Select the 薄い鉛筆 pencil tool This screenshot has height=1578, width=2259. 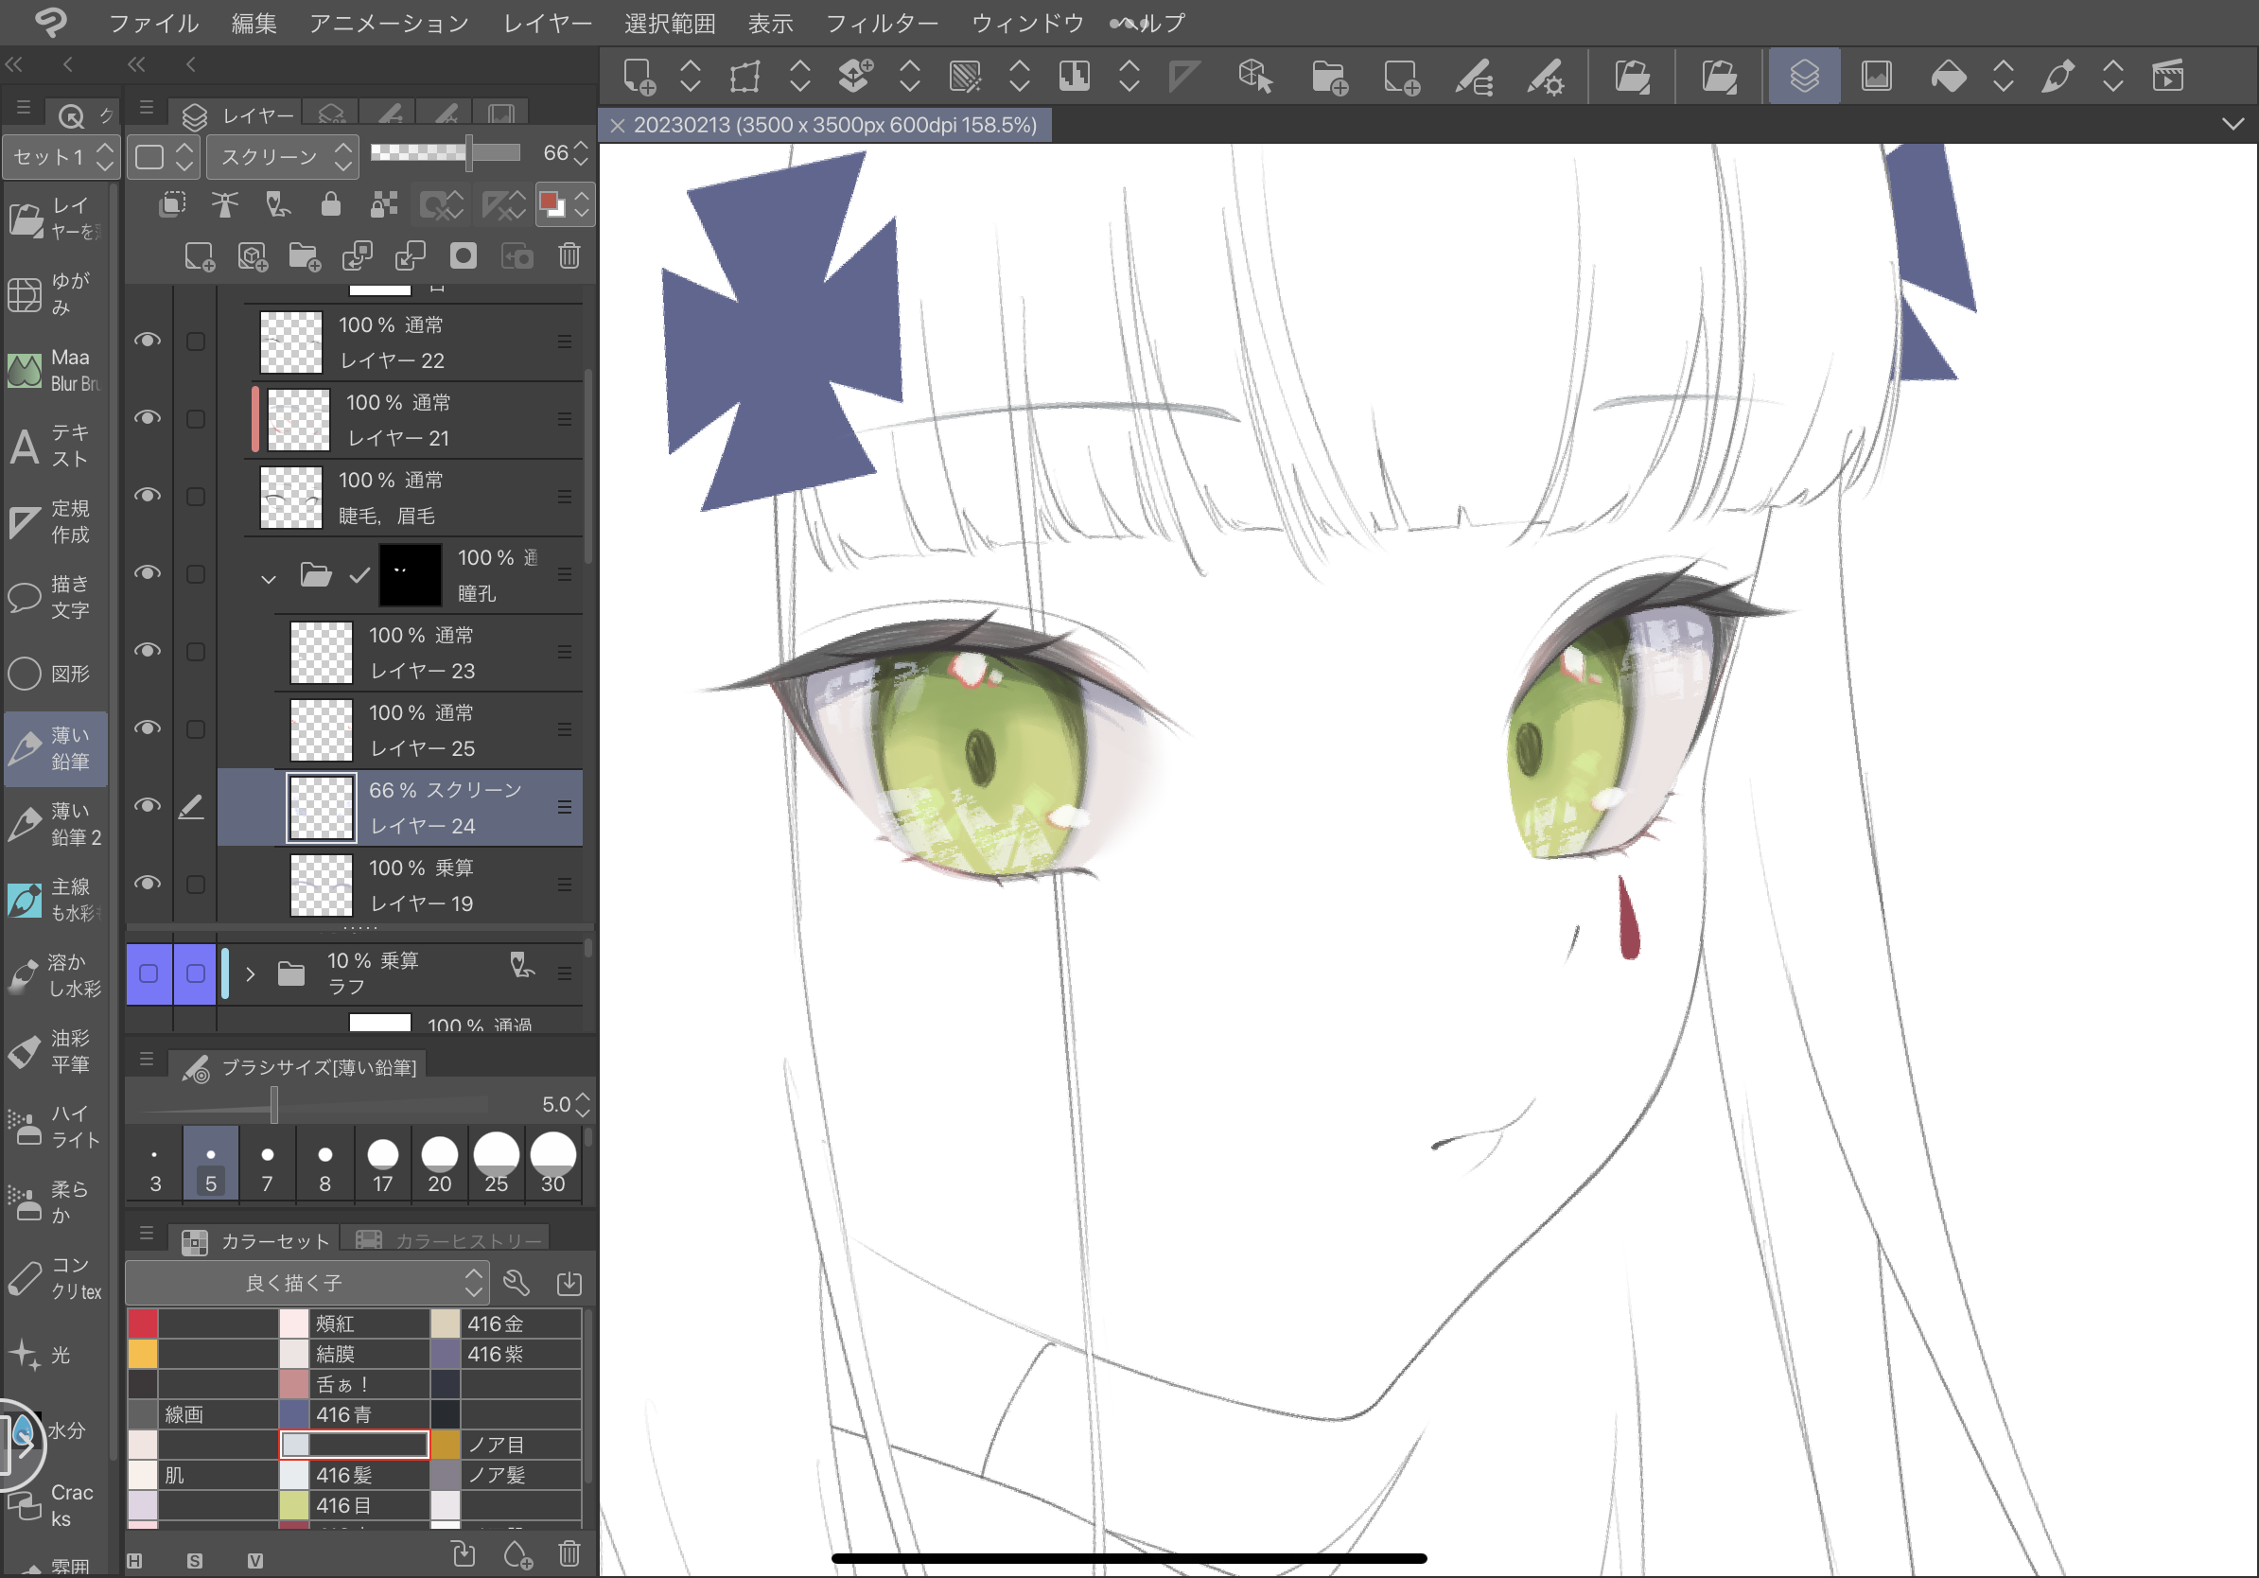pos(56,748)
